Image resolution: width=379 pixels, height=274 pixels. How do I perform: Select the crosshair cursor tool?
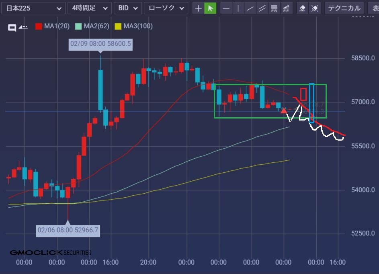(198, 8)
